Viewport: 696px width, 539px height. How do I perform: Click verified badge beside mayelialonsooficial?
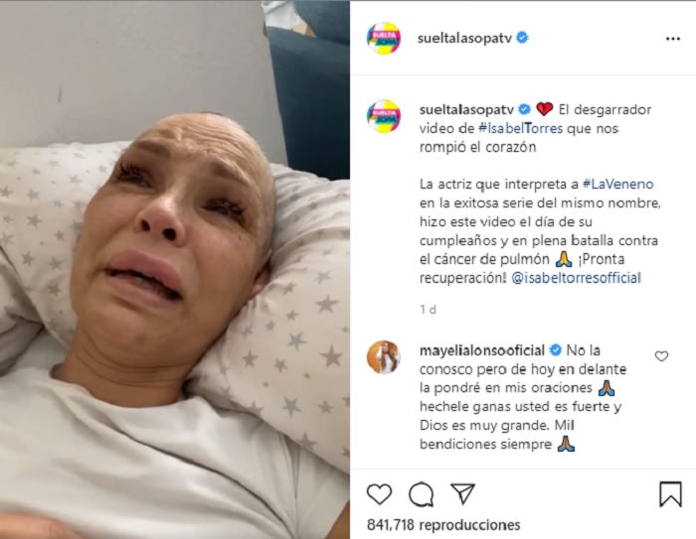pos(555,350)
